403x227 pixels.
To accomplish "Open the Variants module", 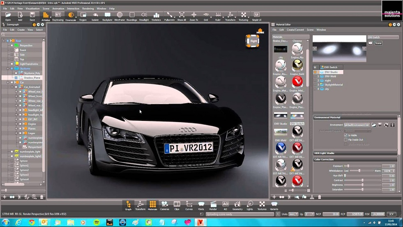I will click(x=274, y=206).
